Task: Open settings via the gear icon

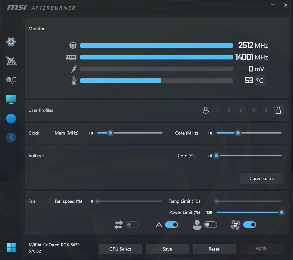Action: 11,42
